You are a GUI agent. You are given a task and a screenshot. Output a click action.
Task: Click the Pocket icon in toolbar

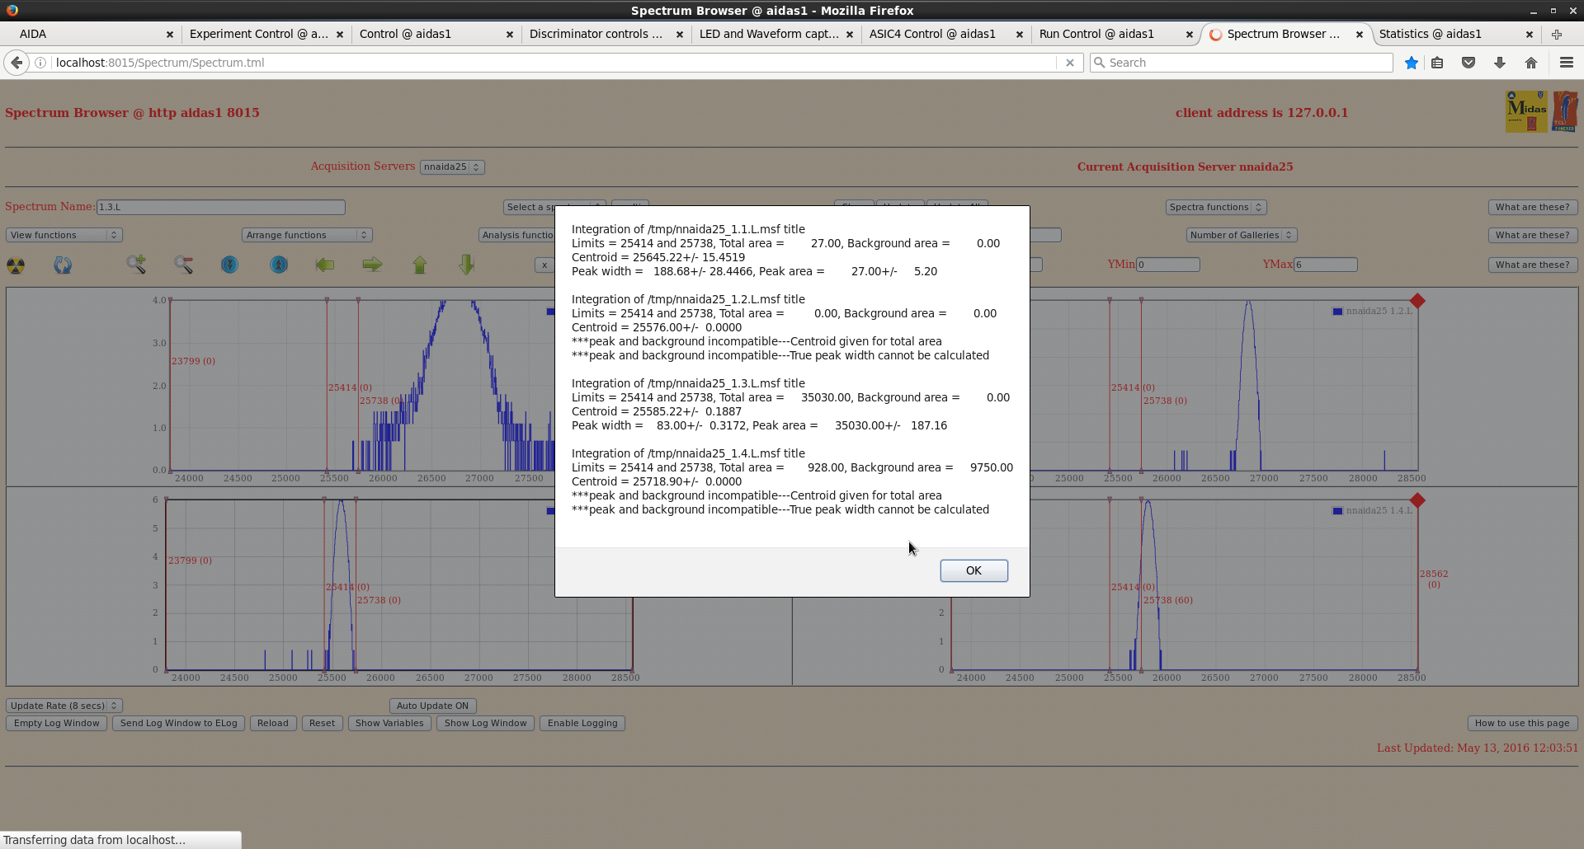pyautogui.click(x=1468, y=63)
